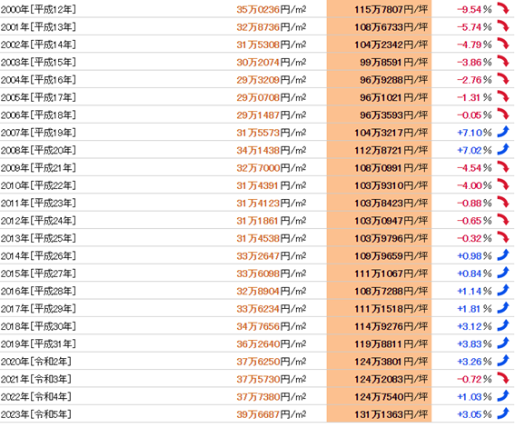The image size is (515, 428).
Task: Click the -9.54% change value
Action: coord(474,9)
